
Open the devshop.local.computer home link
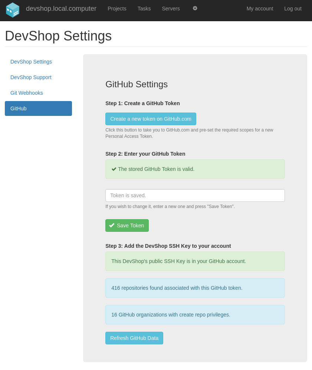(x=61, y=9)
